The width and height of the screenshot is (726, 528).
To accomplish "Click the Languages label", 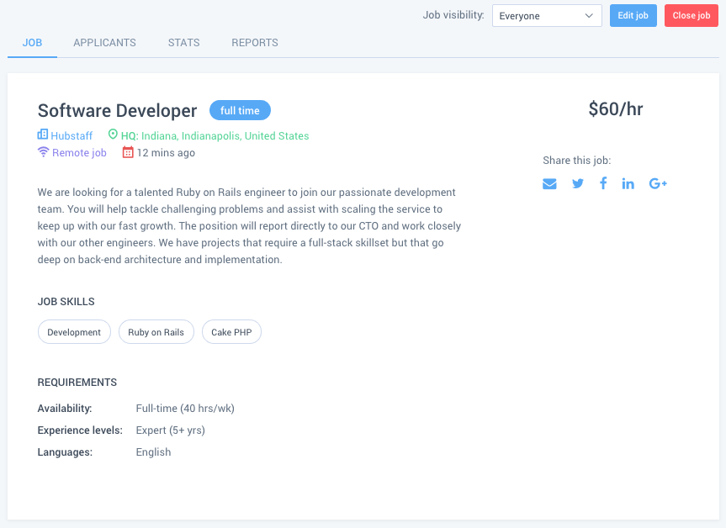I will tap(65, 452).
